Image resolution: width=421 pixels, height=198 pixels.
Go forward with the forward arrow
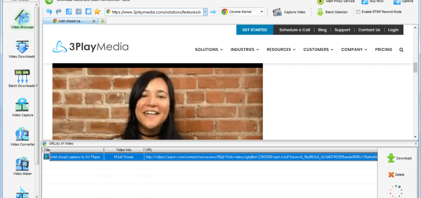tap(59, 12)
